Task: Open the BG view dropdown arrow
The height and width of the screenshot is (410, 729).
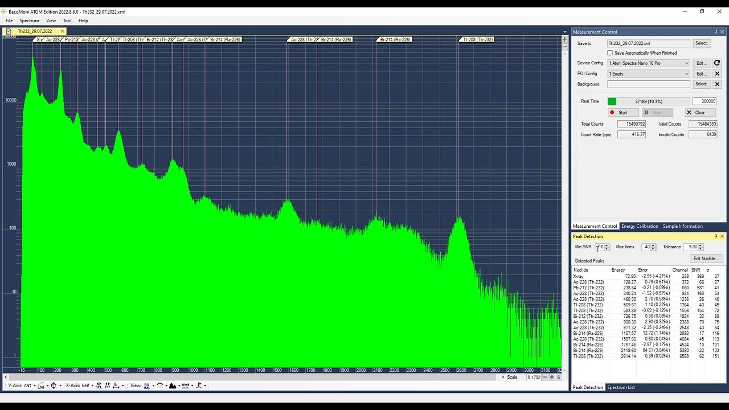Action: pyautogui.click(x=153, y=386)
